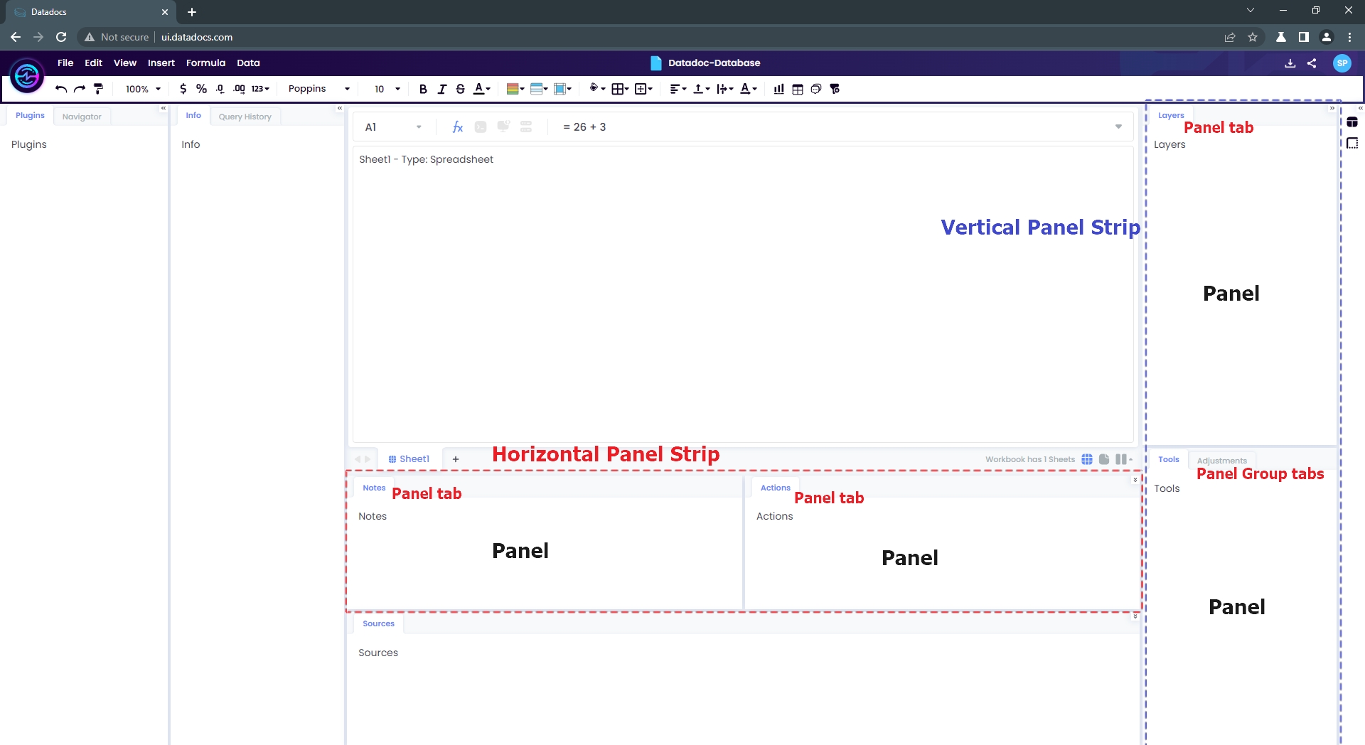Image resolution: width=1365 pixels, height=745 pixels.
Task: Click the grid view icon near sheet count
Action: (1087, 459)
